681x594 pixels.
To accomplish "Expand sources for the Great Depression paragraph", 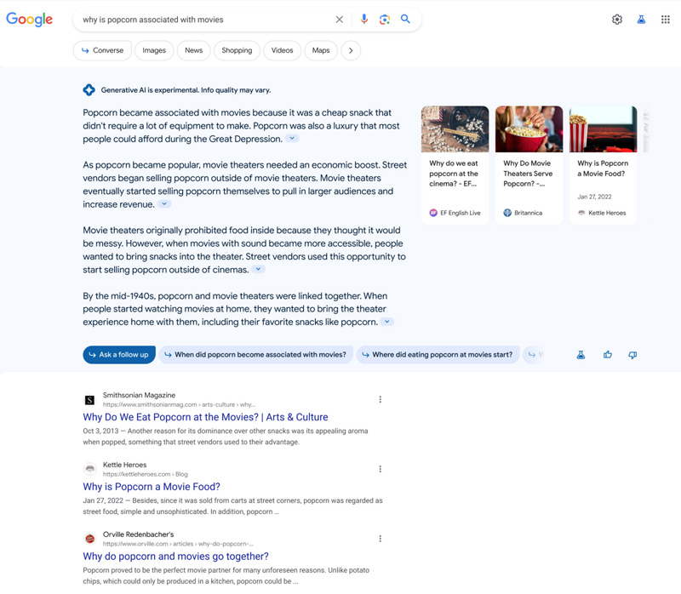I will [x=292, y=139].
